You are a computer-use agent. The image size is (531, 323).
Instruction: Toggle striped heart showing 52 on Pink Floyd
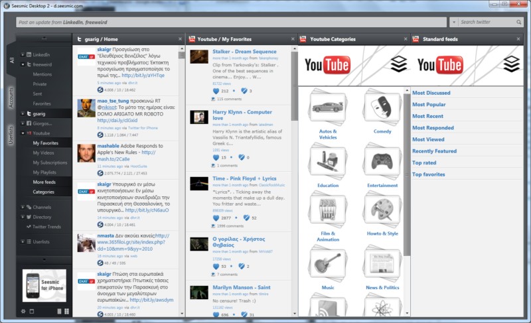246,218
